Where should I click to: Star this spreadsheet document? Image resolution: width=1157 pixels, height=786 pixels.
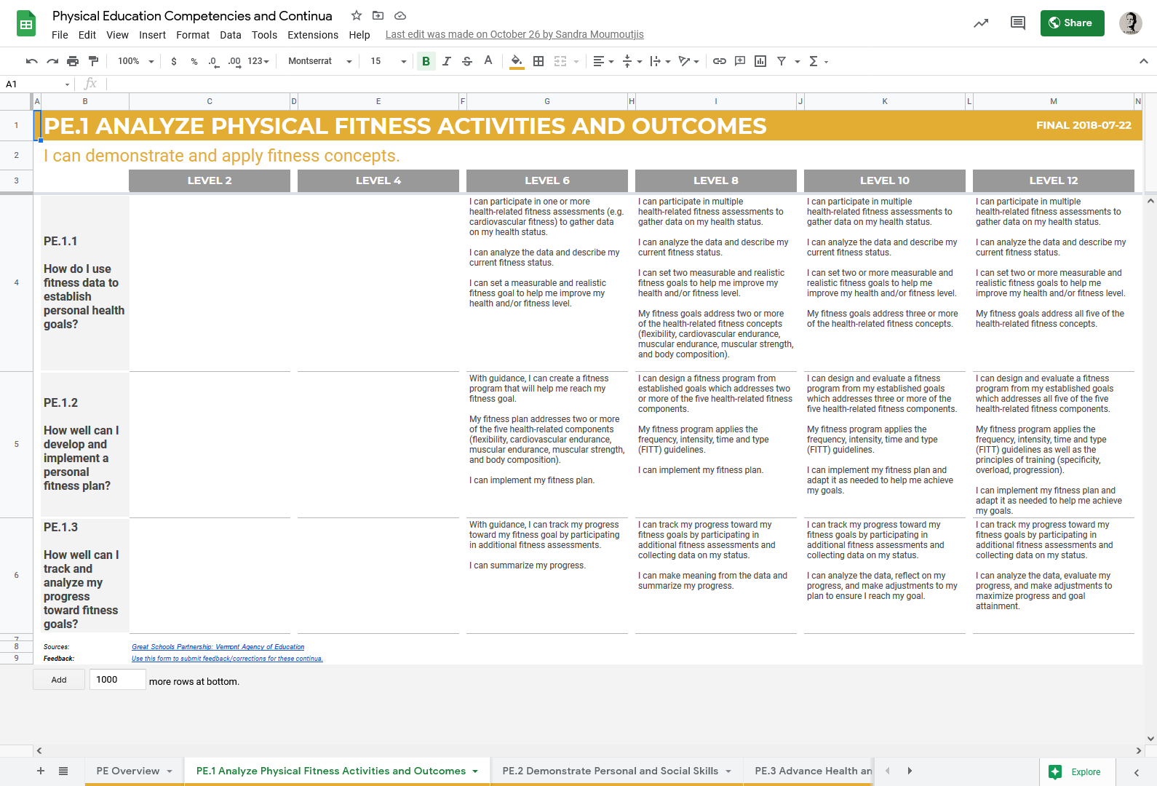357,15
